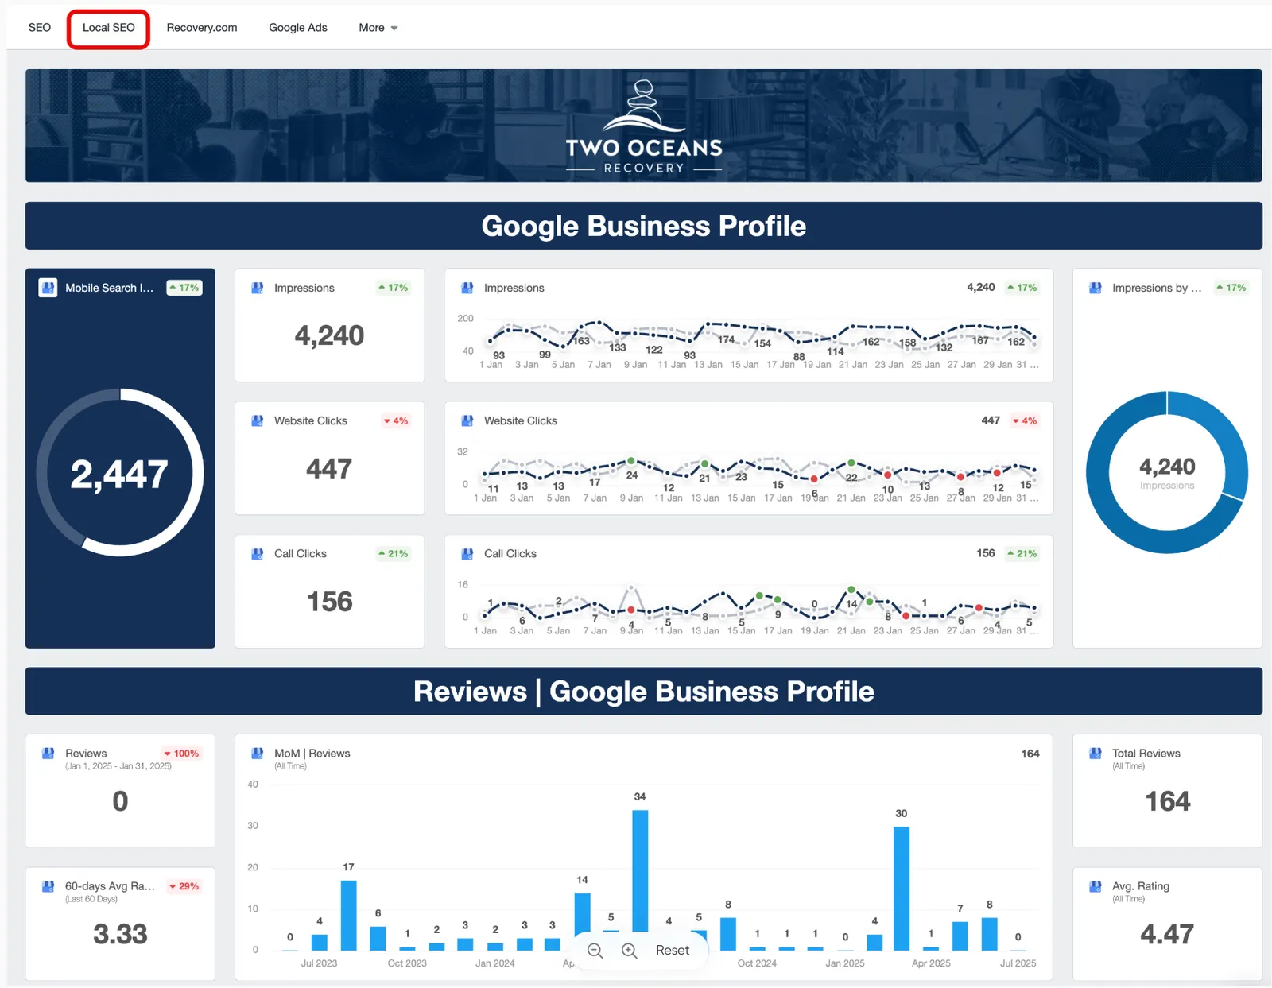Click the icon on the Call Clicks line chart
This screenshot has height=988, width=1272.
click(x=467, y=553)
